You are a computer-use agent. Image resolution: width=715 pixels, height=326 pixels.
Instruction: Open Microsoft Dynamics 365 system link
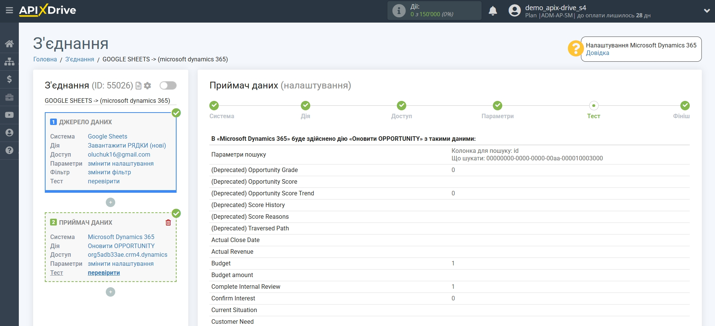pyautogui.click(x=121, y=237)
